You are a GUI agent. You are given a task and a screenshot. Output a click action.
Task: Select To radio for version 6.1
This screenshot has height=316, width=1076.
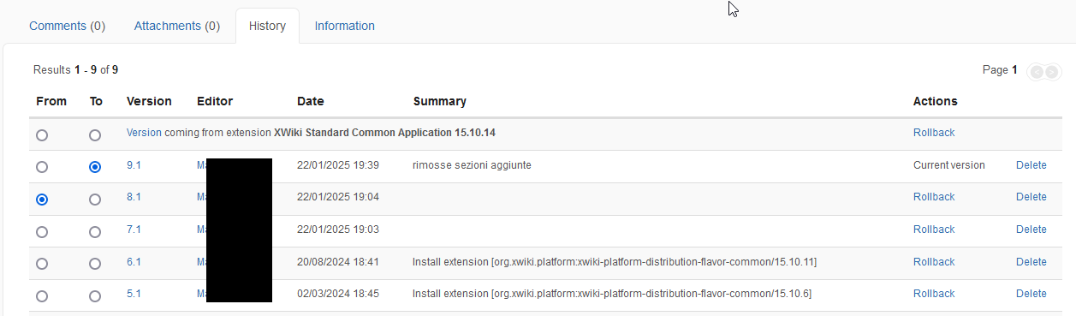coord(95,264)
